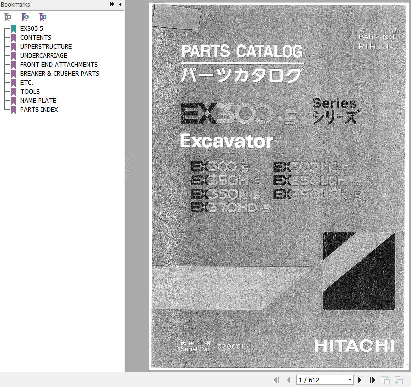411x387 pixels.
Task: Open the EX300-5 bookmark
Action: [32, 29]
